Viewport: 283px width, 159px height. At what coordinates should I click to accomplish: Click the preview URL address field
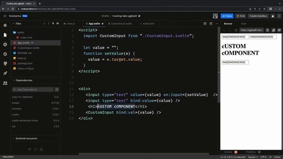[x=252, y=30]
